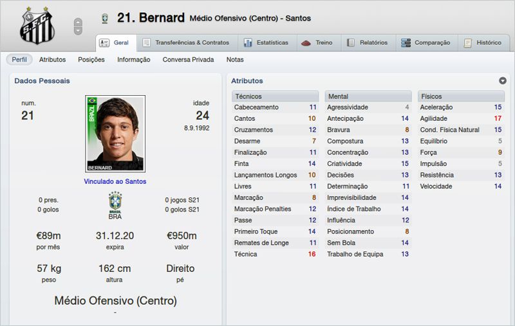Click the Comparação icon
Viewport: 515px width, 326px height.
click(406, 43)
